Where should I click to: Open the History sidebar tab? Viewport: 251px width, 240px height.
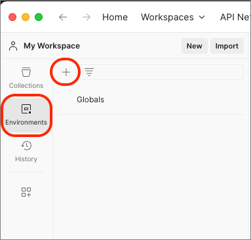(26, 151)
